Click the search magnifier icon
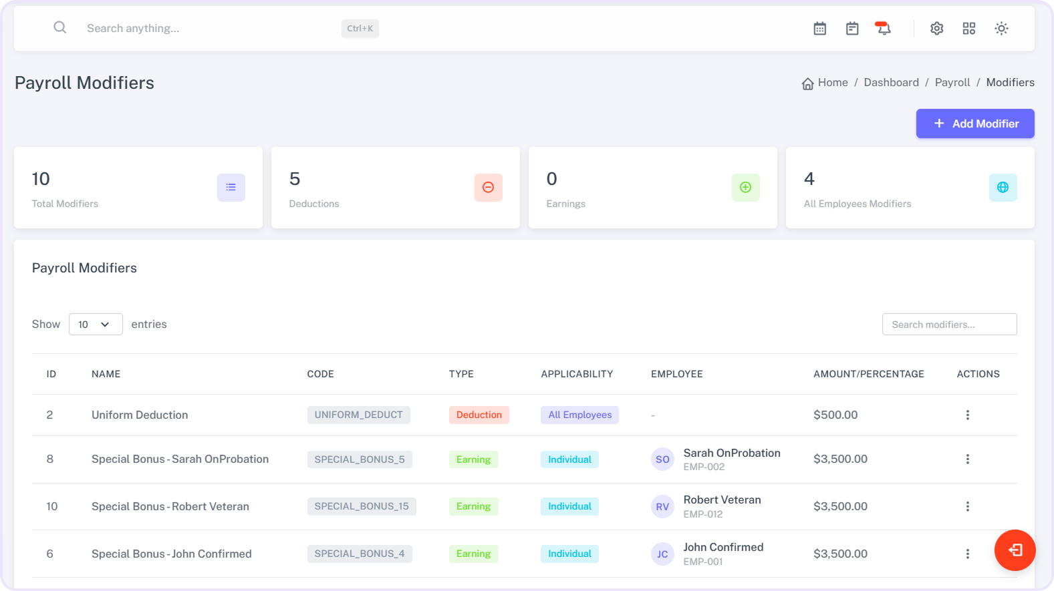This screenshot has width=1054, height=591. tap(60, 27)
